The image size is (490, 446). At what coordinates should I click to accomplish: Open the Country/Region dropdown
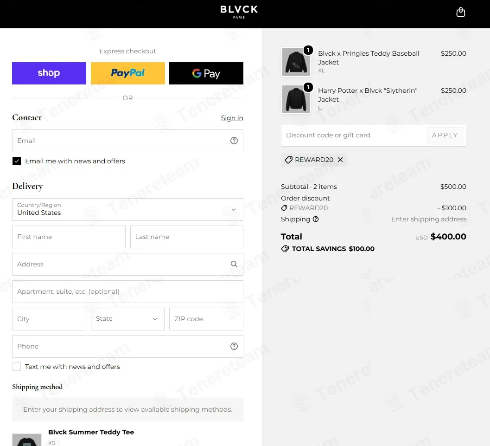(127, 210)
